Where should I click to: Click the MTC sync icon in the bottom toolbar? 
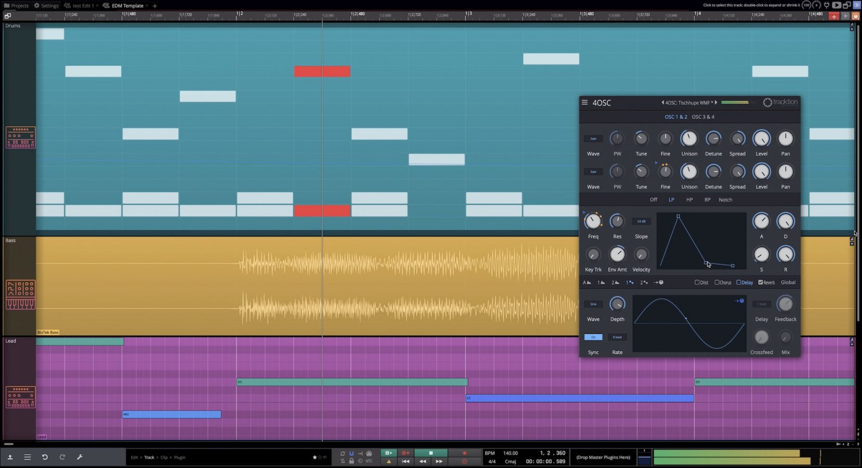pyautogui.click(x=369, y=461)
